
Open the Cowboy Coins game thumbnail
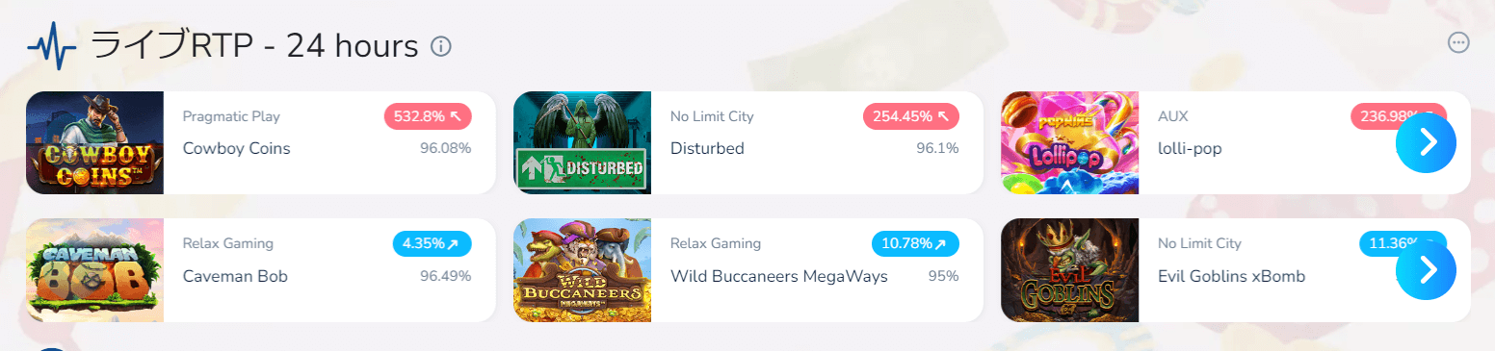coord(95,143)
